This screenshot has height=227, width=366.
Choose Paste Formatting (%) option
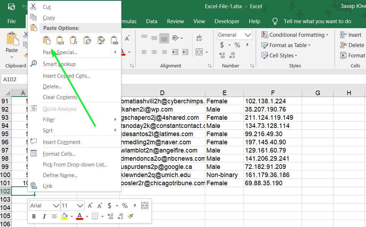click(x=101, y=40)
